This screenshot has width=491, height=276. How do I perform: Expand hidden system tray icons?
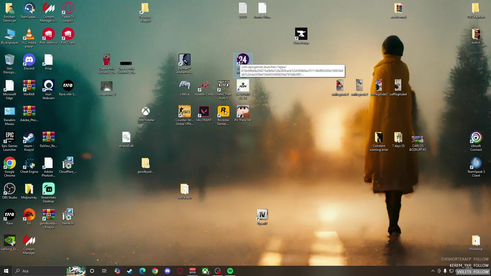tap(433, 271)
